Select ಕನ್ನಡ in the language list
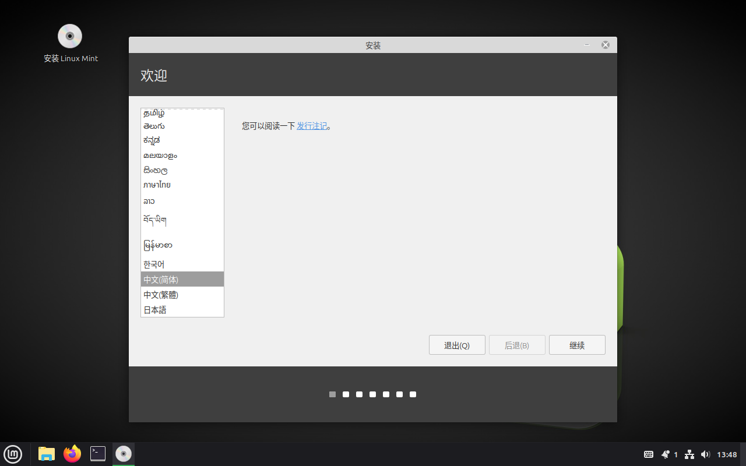The width and height of the screenshot is (746, 466). point(182,140)
